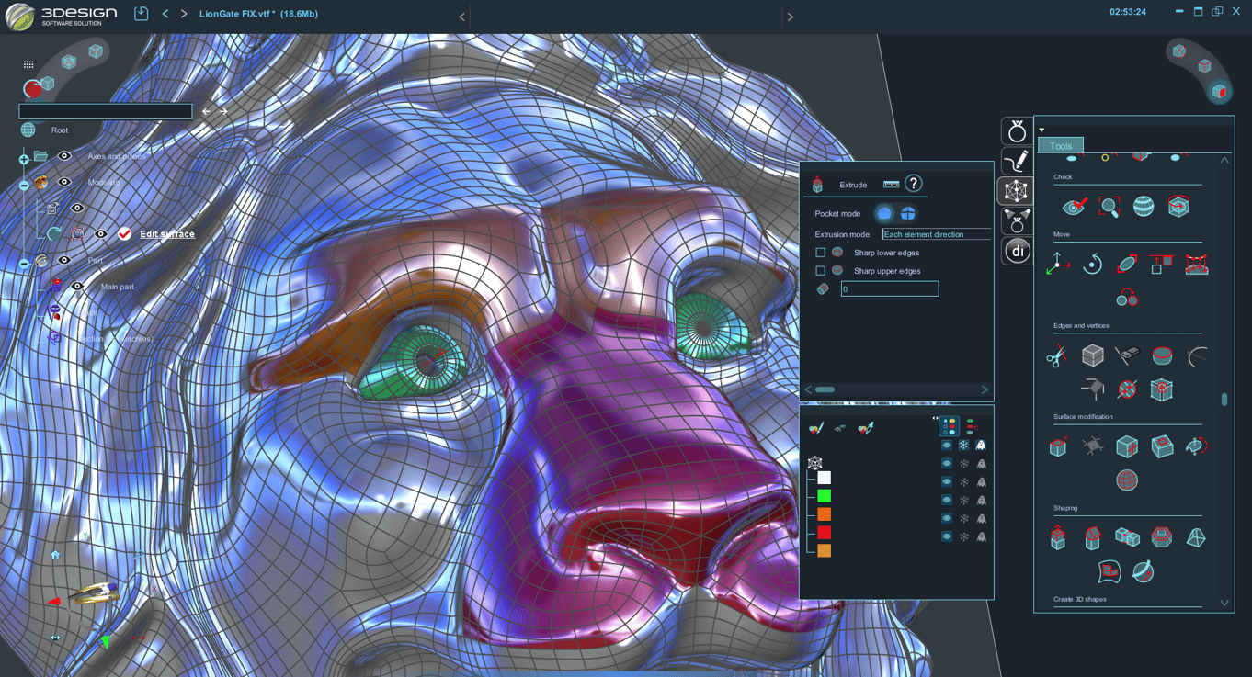
Task: Click the scissors cut tool under Edges and vertices
Action: [x=1056, y=355]
